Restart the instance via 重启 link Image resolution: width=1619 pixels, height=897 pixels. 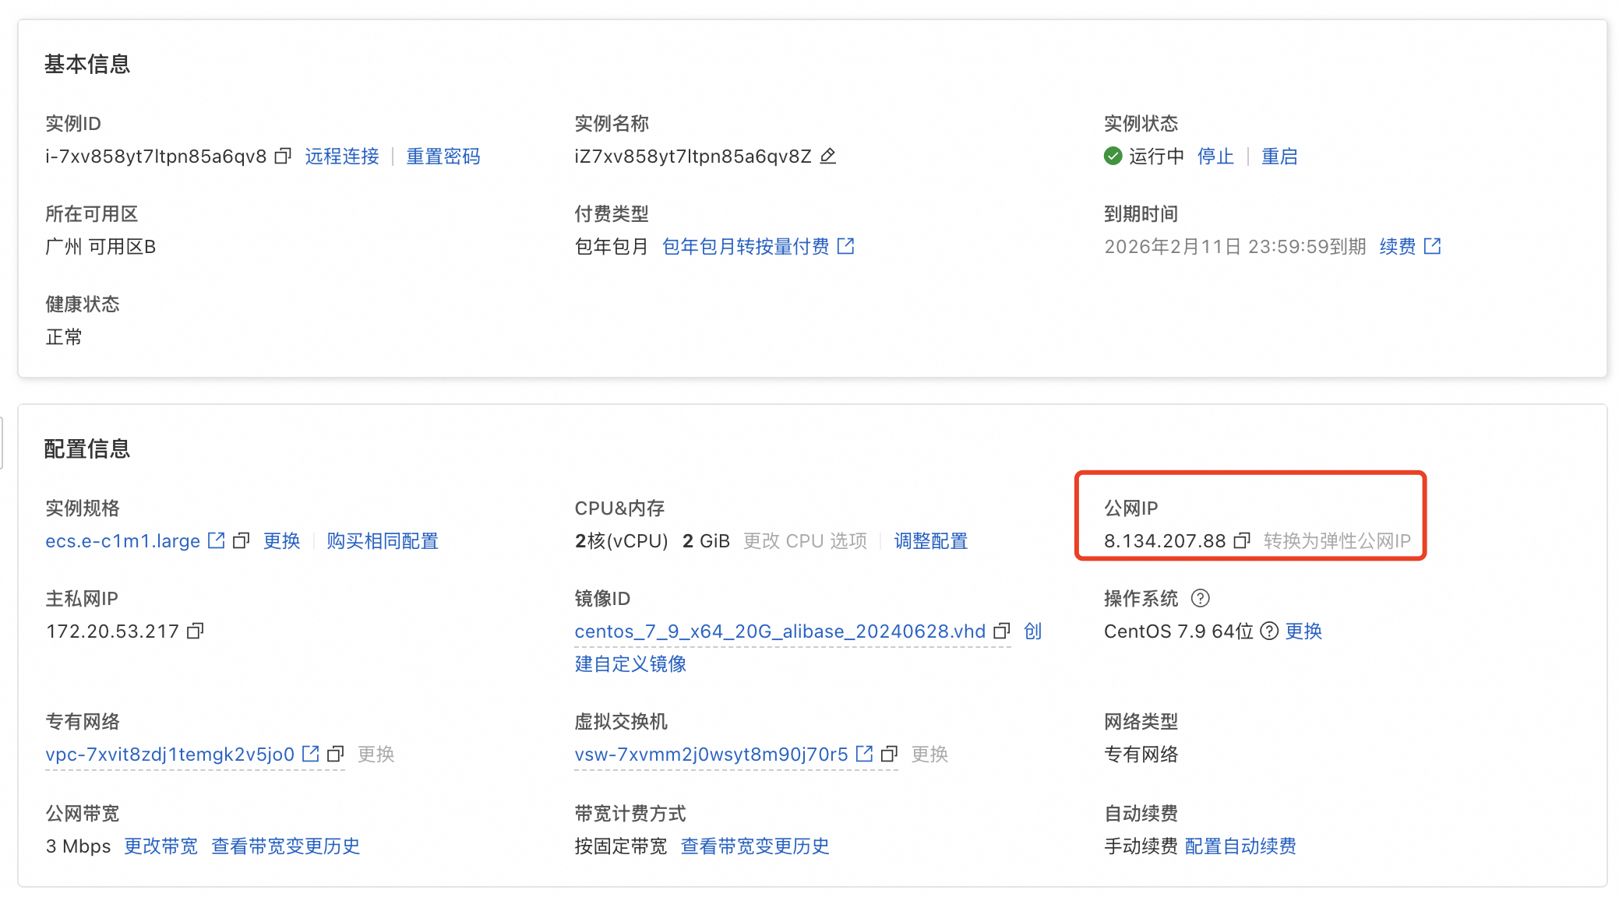click(x=1279, y=157)
